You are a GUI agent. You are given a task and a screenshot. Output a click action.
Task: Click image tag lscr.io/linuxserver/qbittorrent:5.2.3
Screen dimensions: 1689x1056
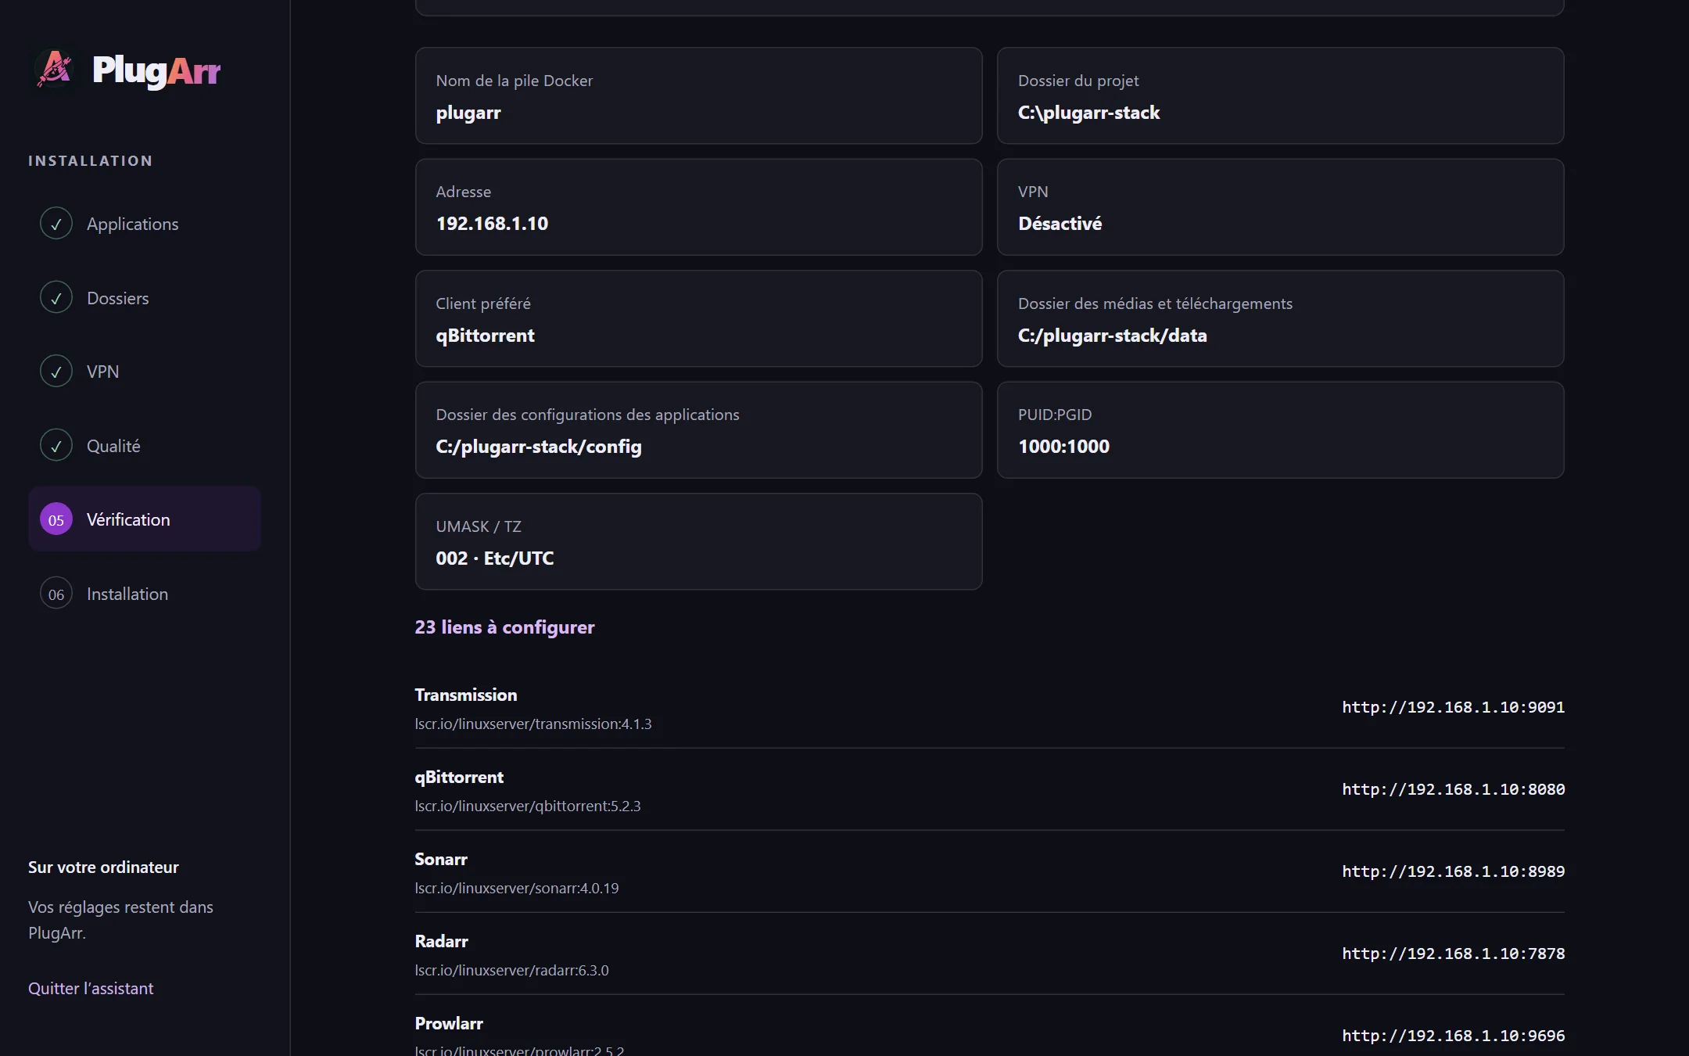click(x=528, y=806)
